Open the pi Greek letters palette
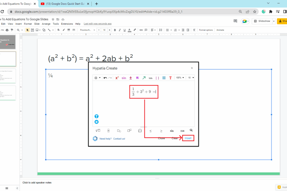Screen dimensions: 287x191 coord(137,78)
